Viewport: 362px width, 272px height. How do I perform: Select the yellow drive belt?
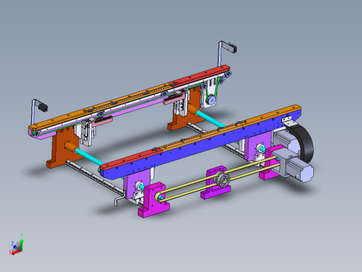[218, 179]
